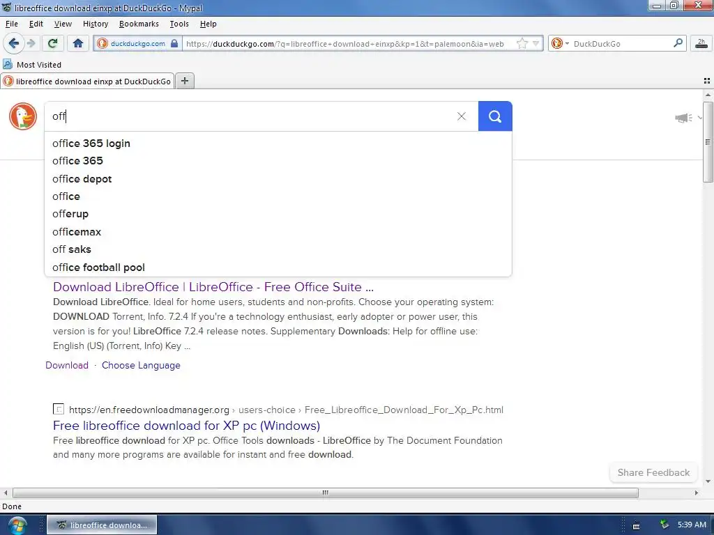Open the File menu
714x535 pixels.
pos(12,24)
